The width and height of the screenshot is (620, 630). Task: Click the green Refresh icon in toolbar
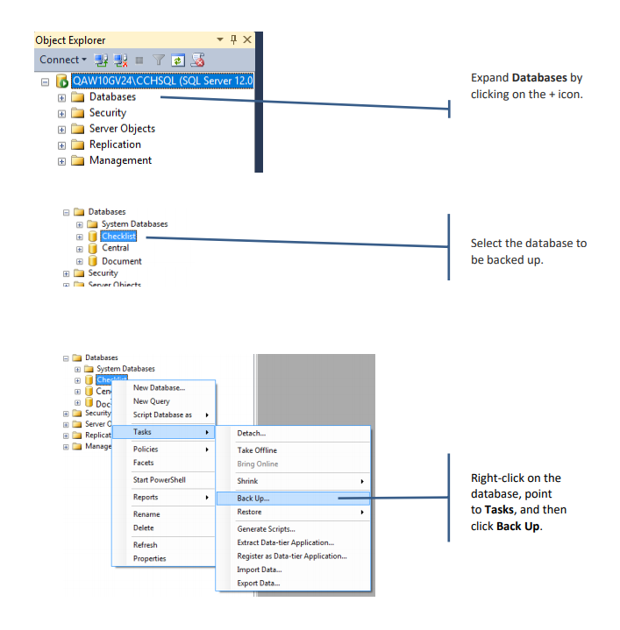pyautogui.click(x=178, y=60)
